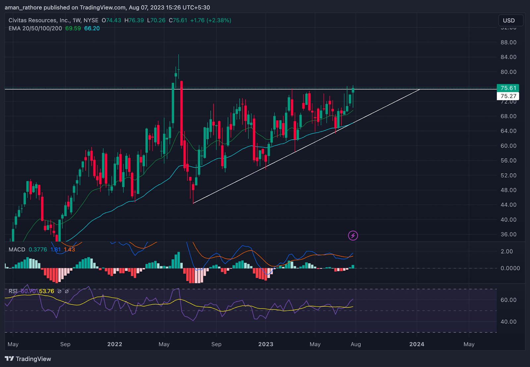Click the MACD histogram value 0.3776
The width and height of the screenshot is (530, 367).
(38, 249)
